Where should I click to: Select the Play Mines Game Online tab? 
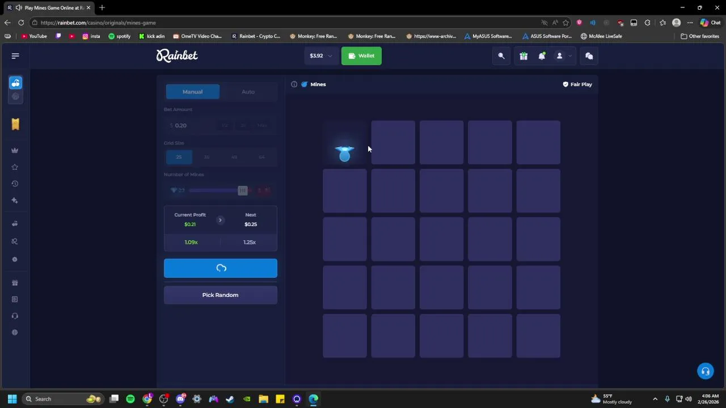coord(48,7)
